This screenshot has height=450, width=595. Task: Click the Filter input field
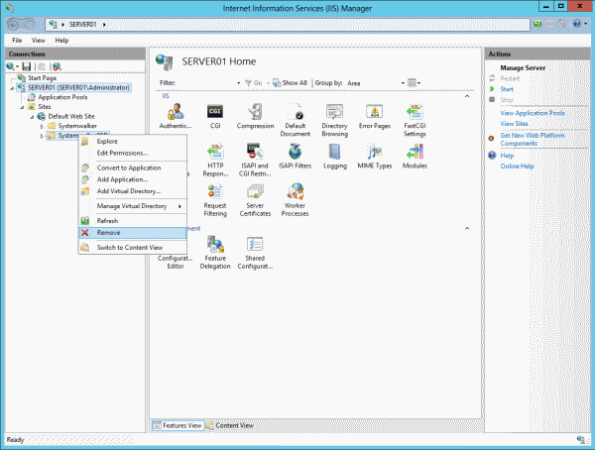click(x=206, y=83)
